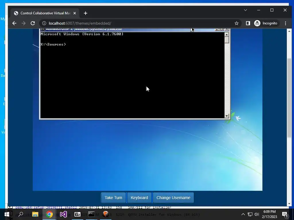Click the cmd.exe scroll up arrow
Screen dimensions: 294x220
(x=227, y=35)
